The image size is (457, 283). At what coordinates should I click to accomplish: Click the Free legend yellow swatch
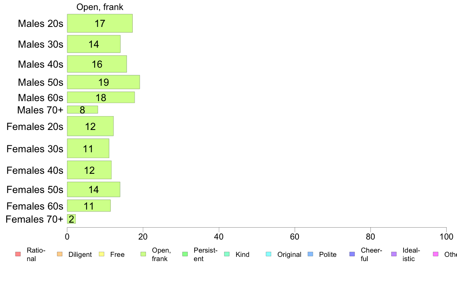(102, 254)
